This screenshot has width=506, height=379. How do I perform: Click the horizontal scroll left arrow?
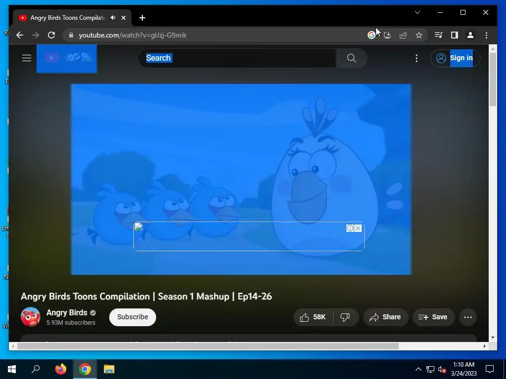tap(12, 346)
